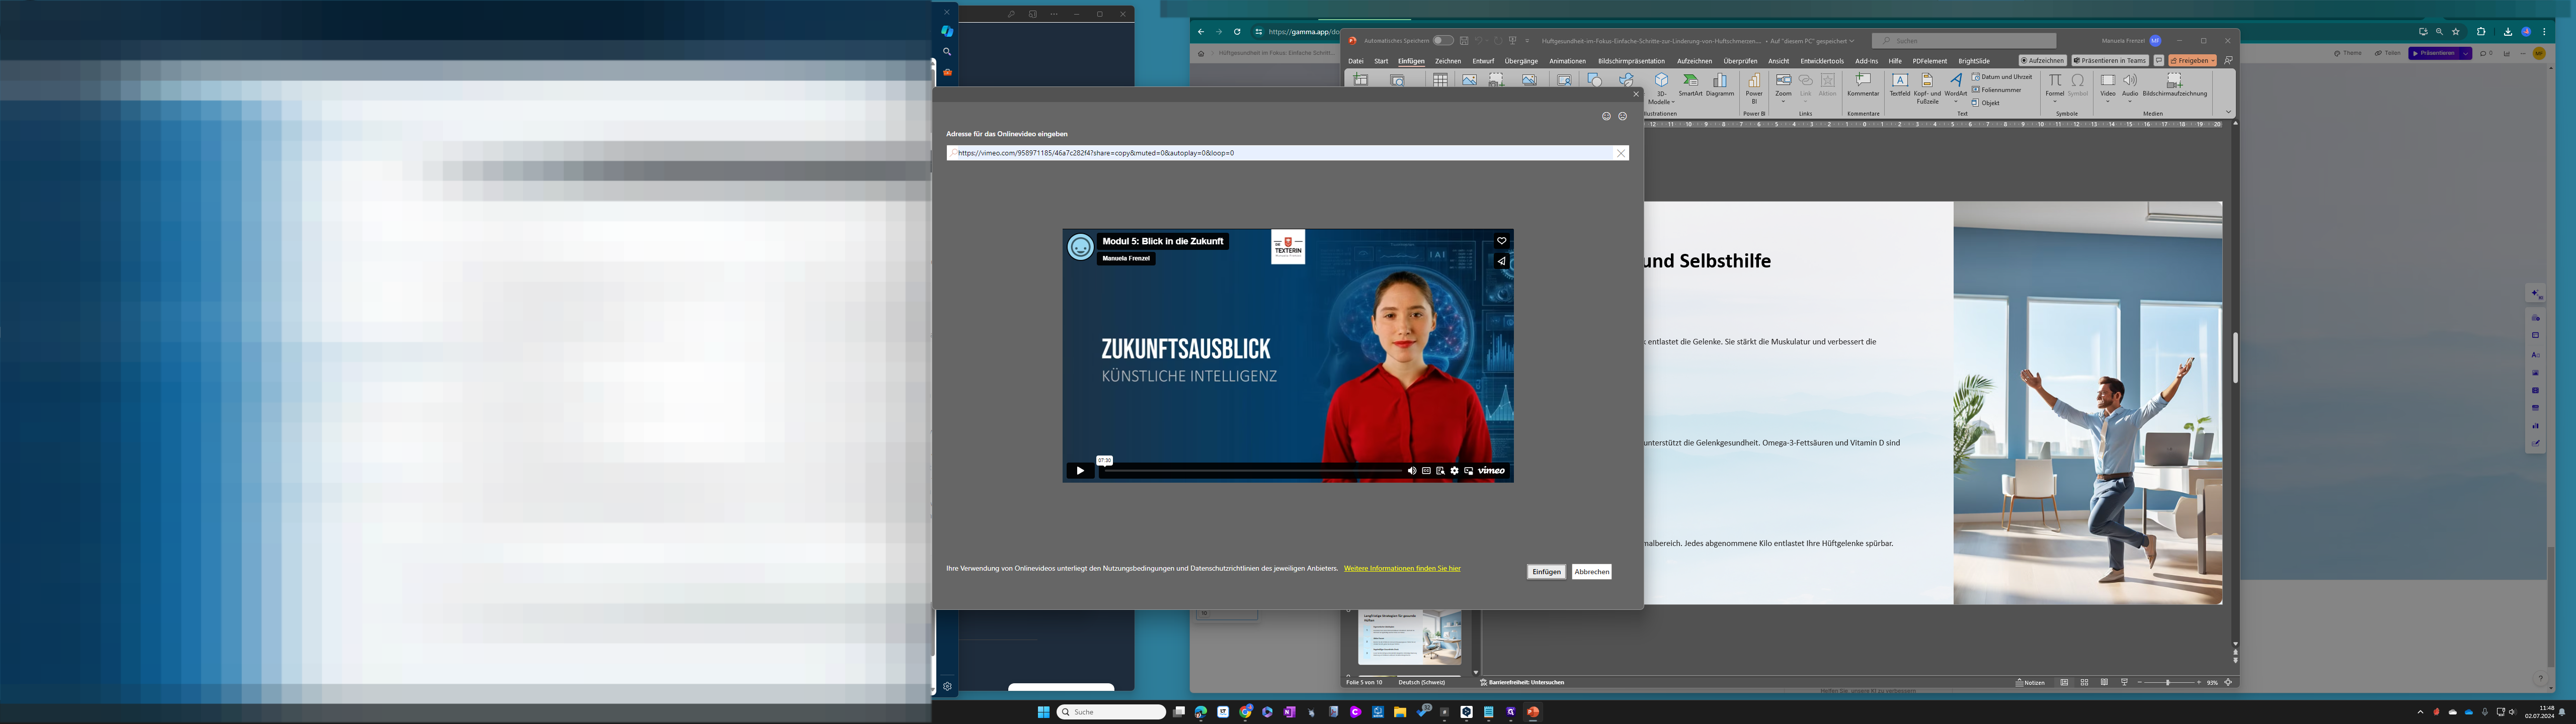This screenshot has height=724, width=2576.
Task: Switch to the Start ribbon tab
Action: 1381,61
